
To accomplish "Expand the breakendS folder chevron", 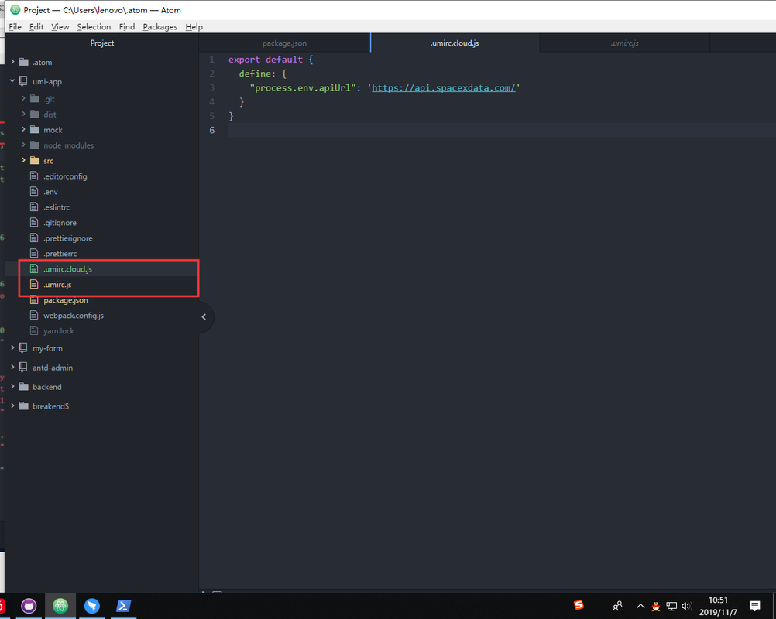I will [12, 405].
